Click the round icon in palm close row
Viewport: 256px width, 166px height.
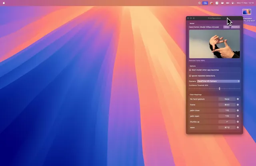coord(238,111)
